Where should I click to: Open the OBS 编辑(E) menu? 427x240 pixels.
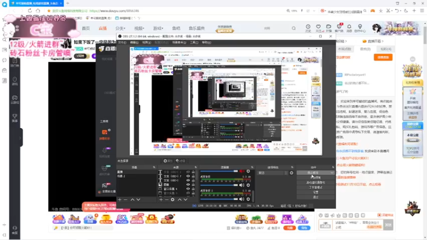coord(135,43)
